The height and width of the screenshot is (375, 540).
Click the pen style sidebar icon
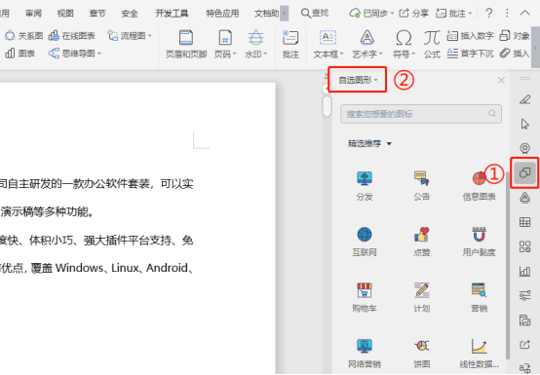tap(524, 99)
